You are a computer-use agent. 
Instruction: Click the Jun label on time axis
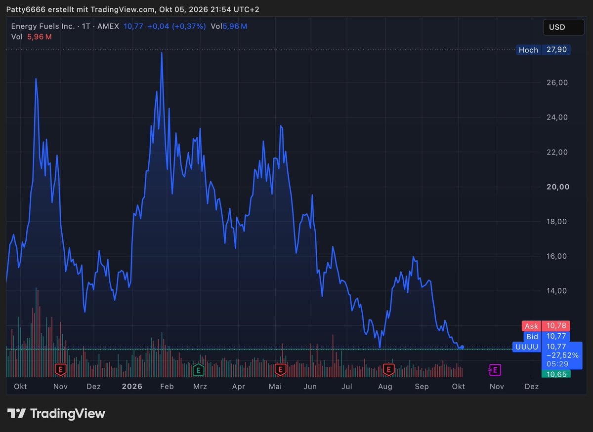[x=310, y=387]
